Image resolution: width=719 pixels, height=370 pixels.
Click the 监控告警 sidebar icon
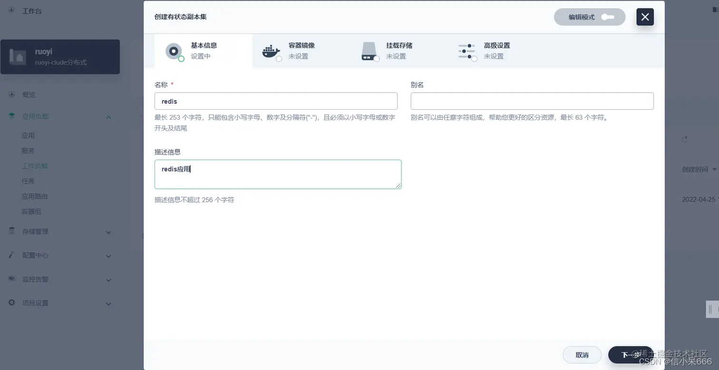pos(11,279)
